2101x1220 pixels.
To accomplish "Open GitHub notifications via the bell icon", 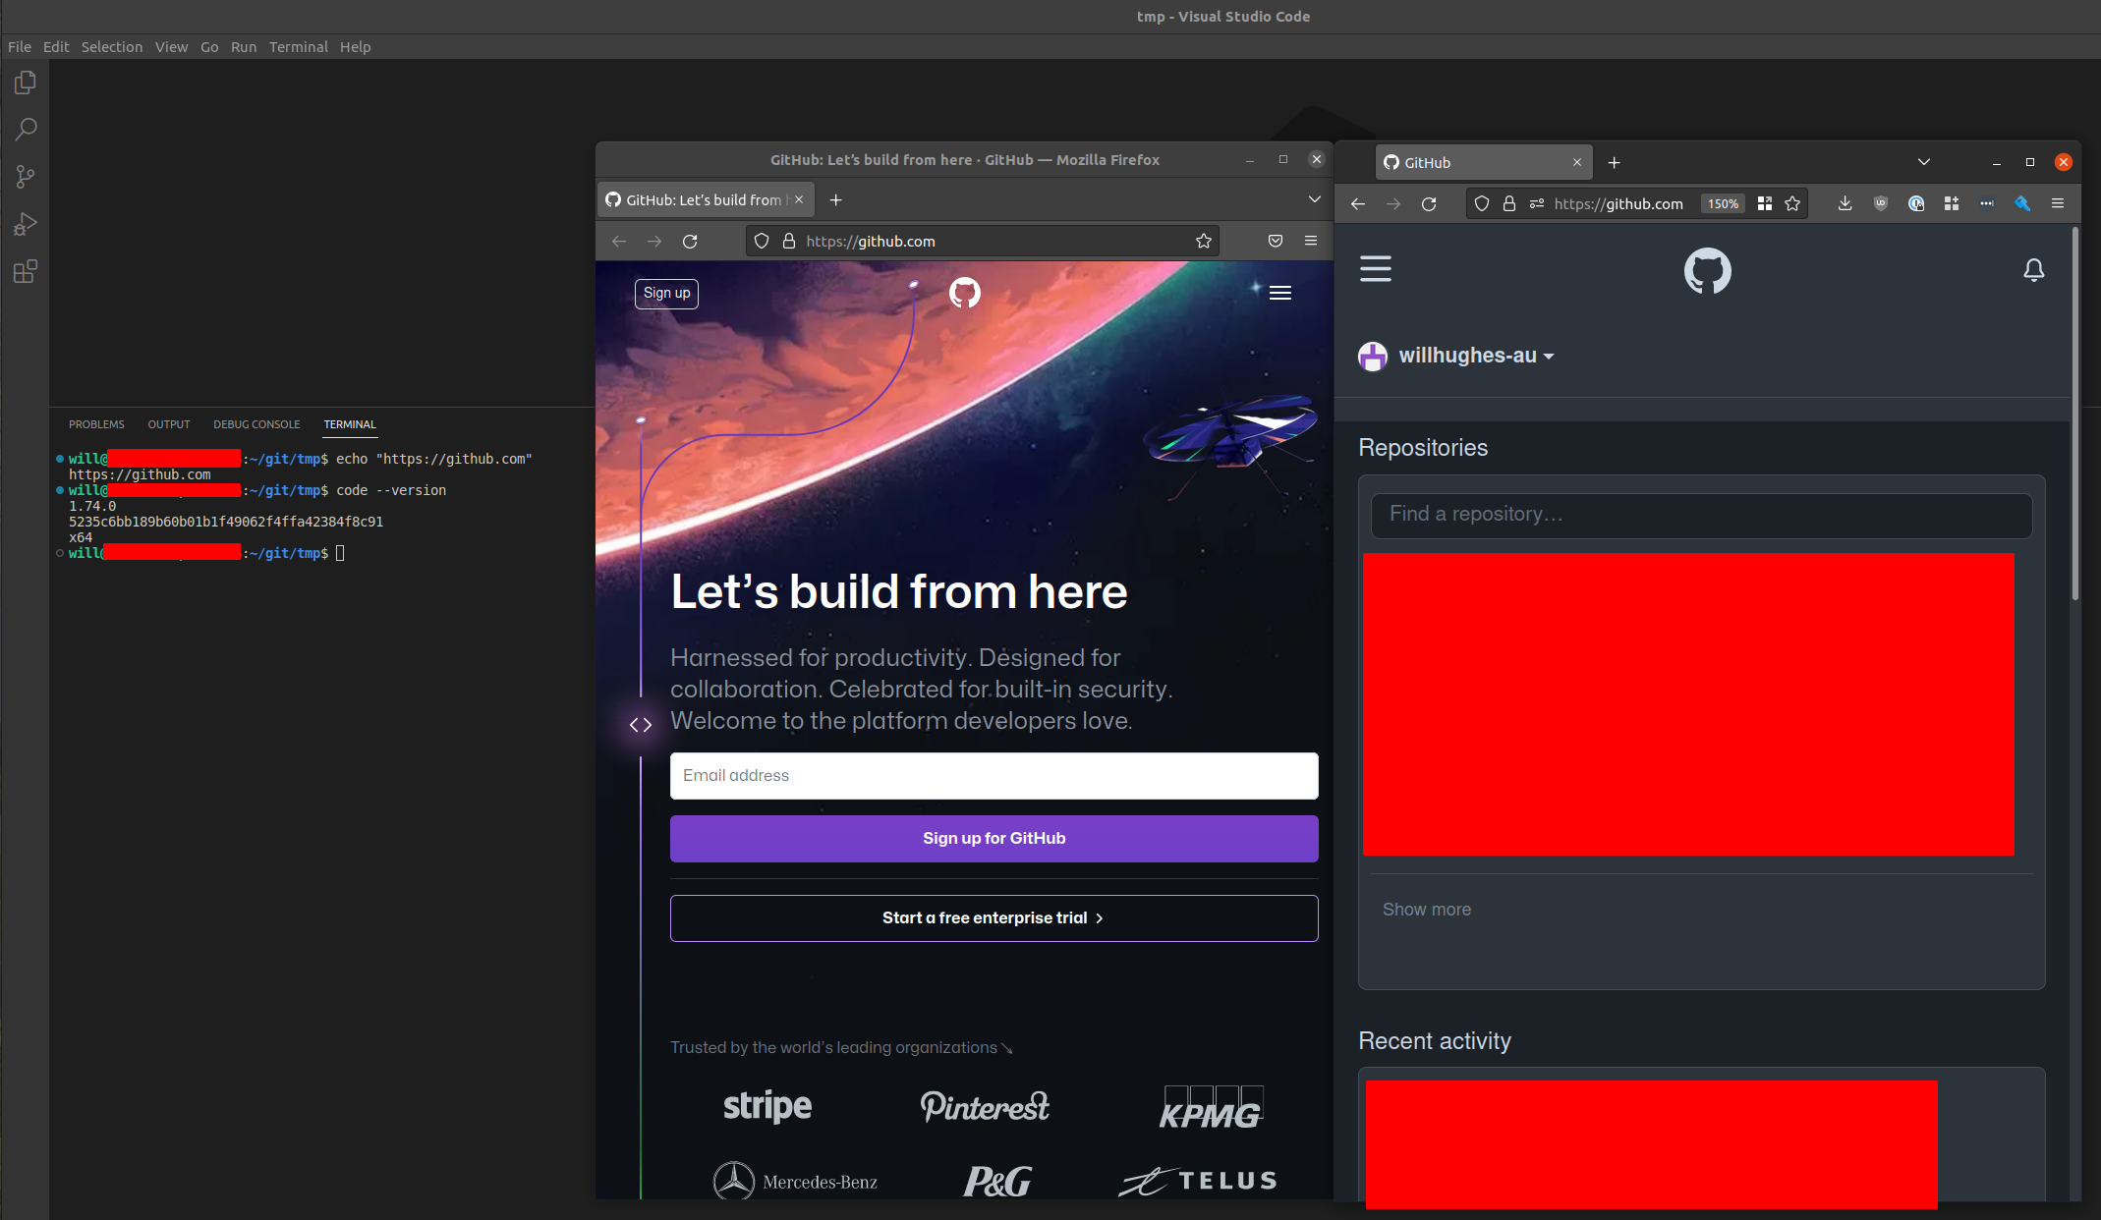I will click(2033, 270).
